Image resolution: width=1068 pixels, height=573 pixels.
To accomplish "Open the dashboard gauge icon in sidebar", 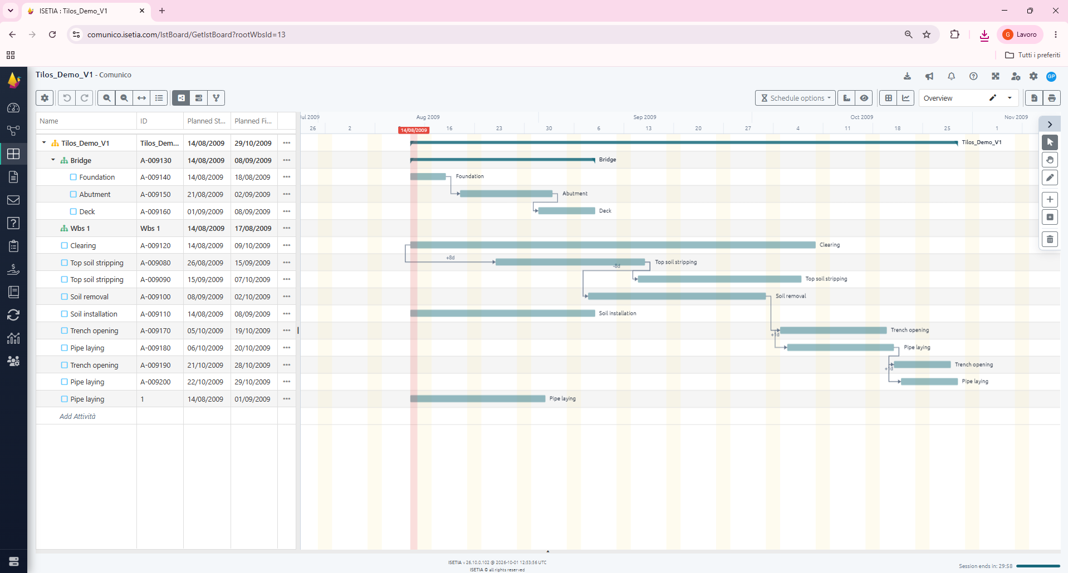I will click(13, 108).
